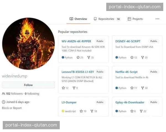
Task: Open the LenovoTB-X505X-L1-KEY repository
Action: 78,72
